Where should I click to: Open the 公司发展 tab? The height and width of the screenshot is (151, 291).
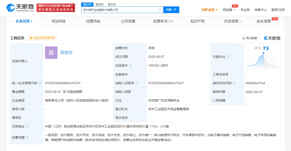tap(128, 21)
